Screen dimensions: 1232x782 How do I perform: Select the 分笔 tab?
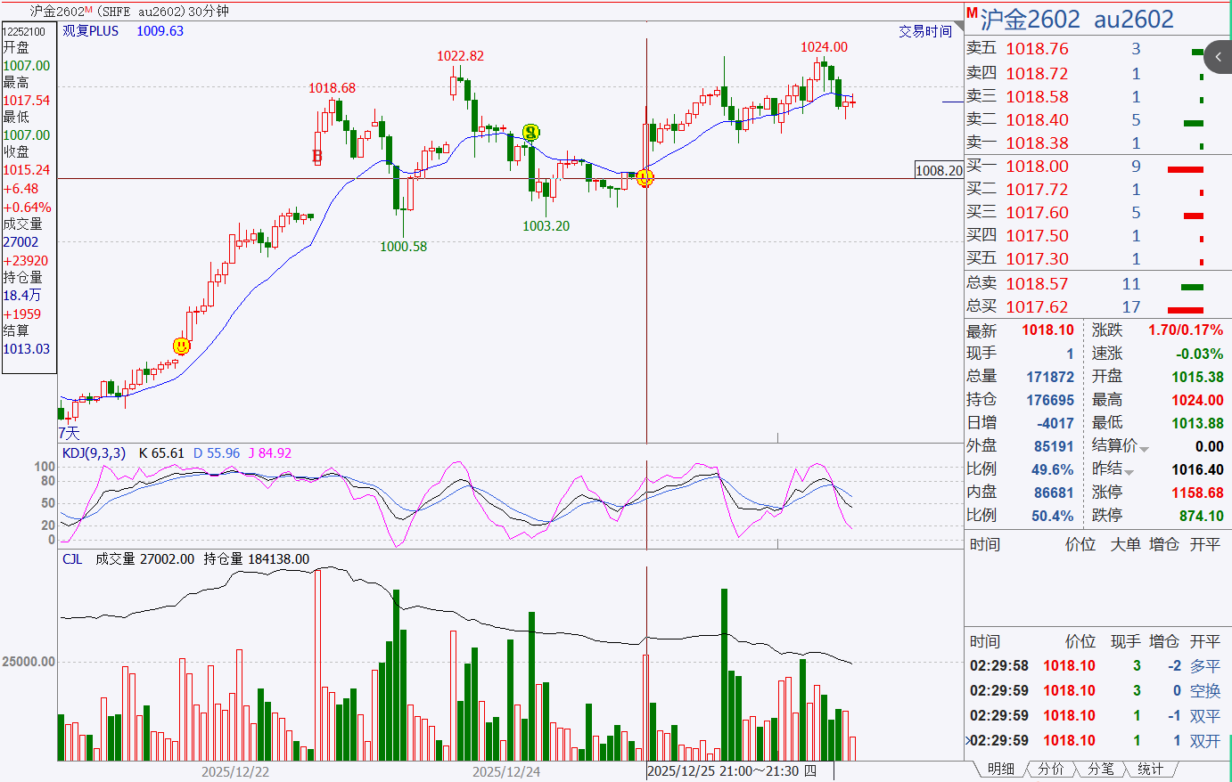(1101, 769)
